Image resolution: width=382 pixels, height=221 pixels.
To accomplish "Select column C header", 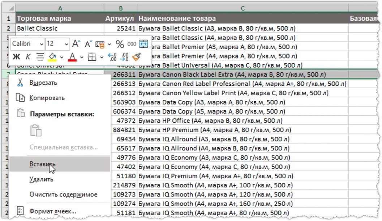I will point(242,8).
